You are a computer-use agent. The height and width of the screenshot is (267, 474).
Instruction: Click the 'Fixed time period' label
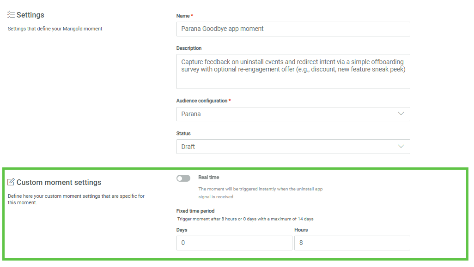click(195, 211)
